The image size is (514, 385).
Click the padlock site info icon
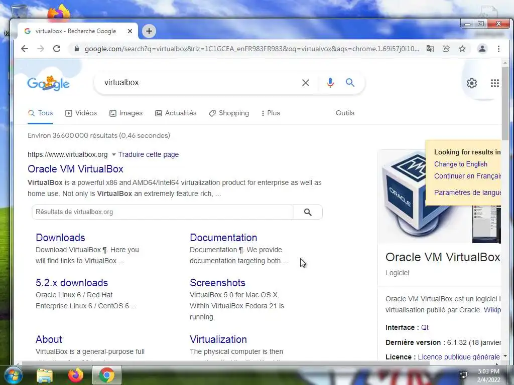(x=77, y=49)
